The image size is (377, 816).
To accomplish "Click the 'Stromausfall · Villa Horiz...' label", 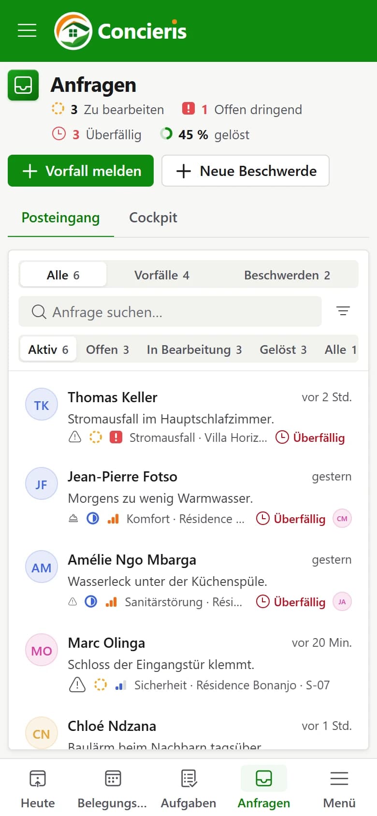I will click(198, 437).
